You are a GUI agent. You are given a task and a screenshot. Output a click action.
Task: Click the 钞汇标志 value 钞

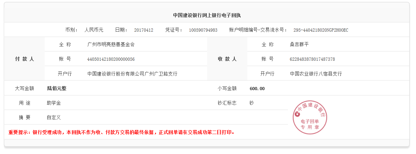click(x=252, y=103)
